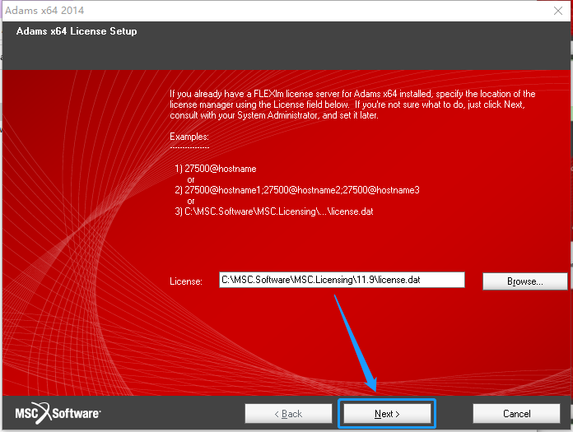Click the three-hostname example line
The width and height of the screenshot is (573, 432).
[x=297, y=190]
